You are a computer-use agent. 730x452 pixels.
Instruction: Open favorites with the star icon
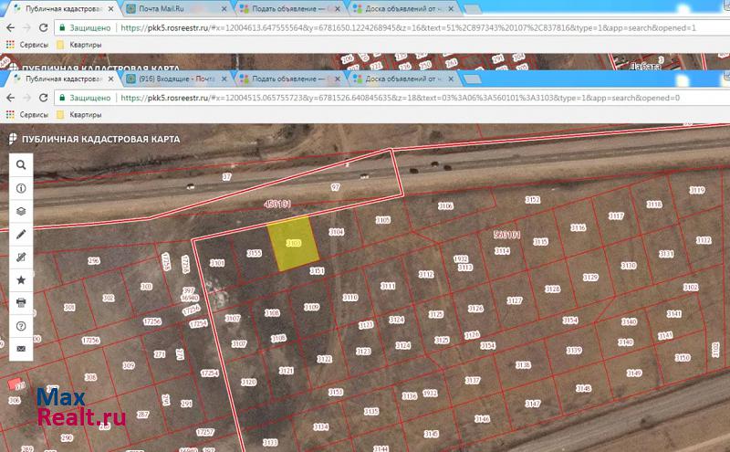pyautogui.click(x=21, y=279)
